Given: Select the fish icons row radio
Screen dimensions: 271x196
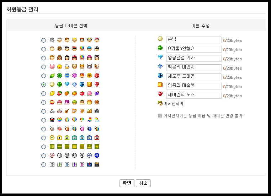Looking at the screenshot, I should 43,129.
